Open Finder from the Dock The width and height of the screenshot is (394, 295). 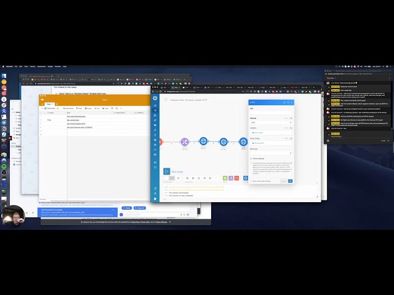4,76
